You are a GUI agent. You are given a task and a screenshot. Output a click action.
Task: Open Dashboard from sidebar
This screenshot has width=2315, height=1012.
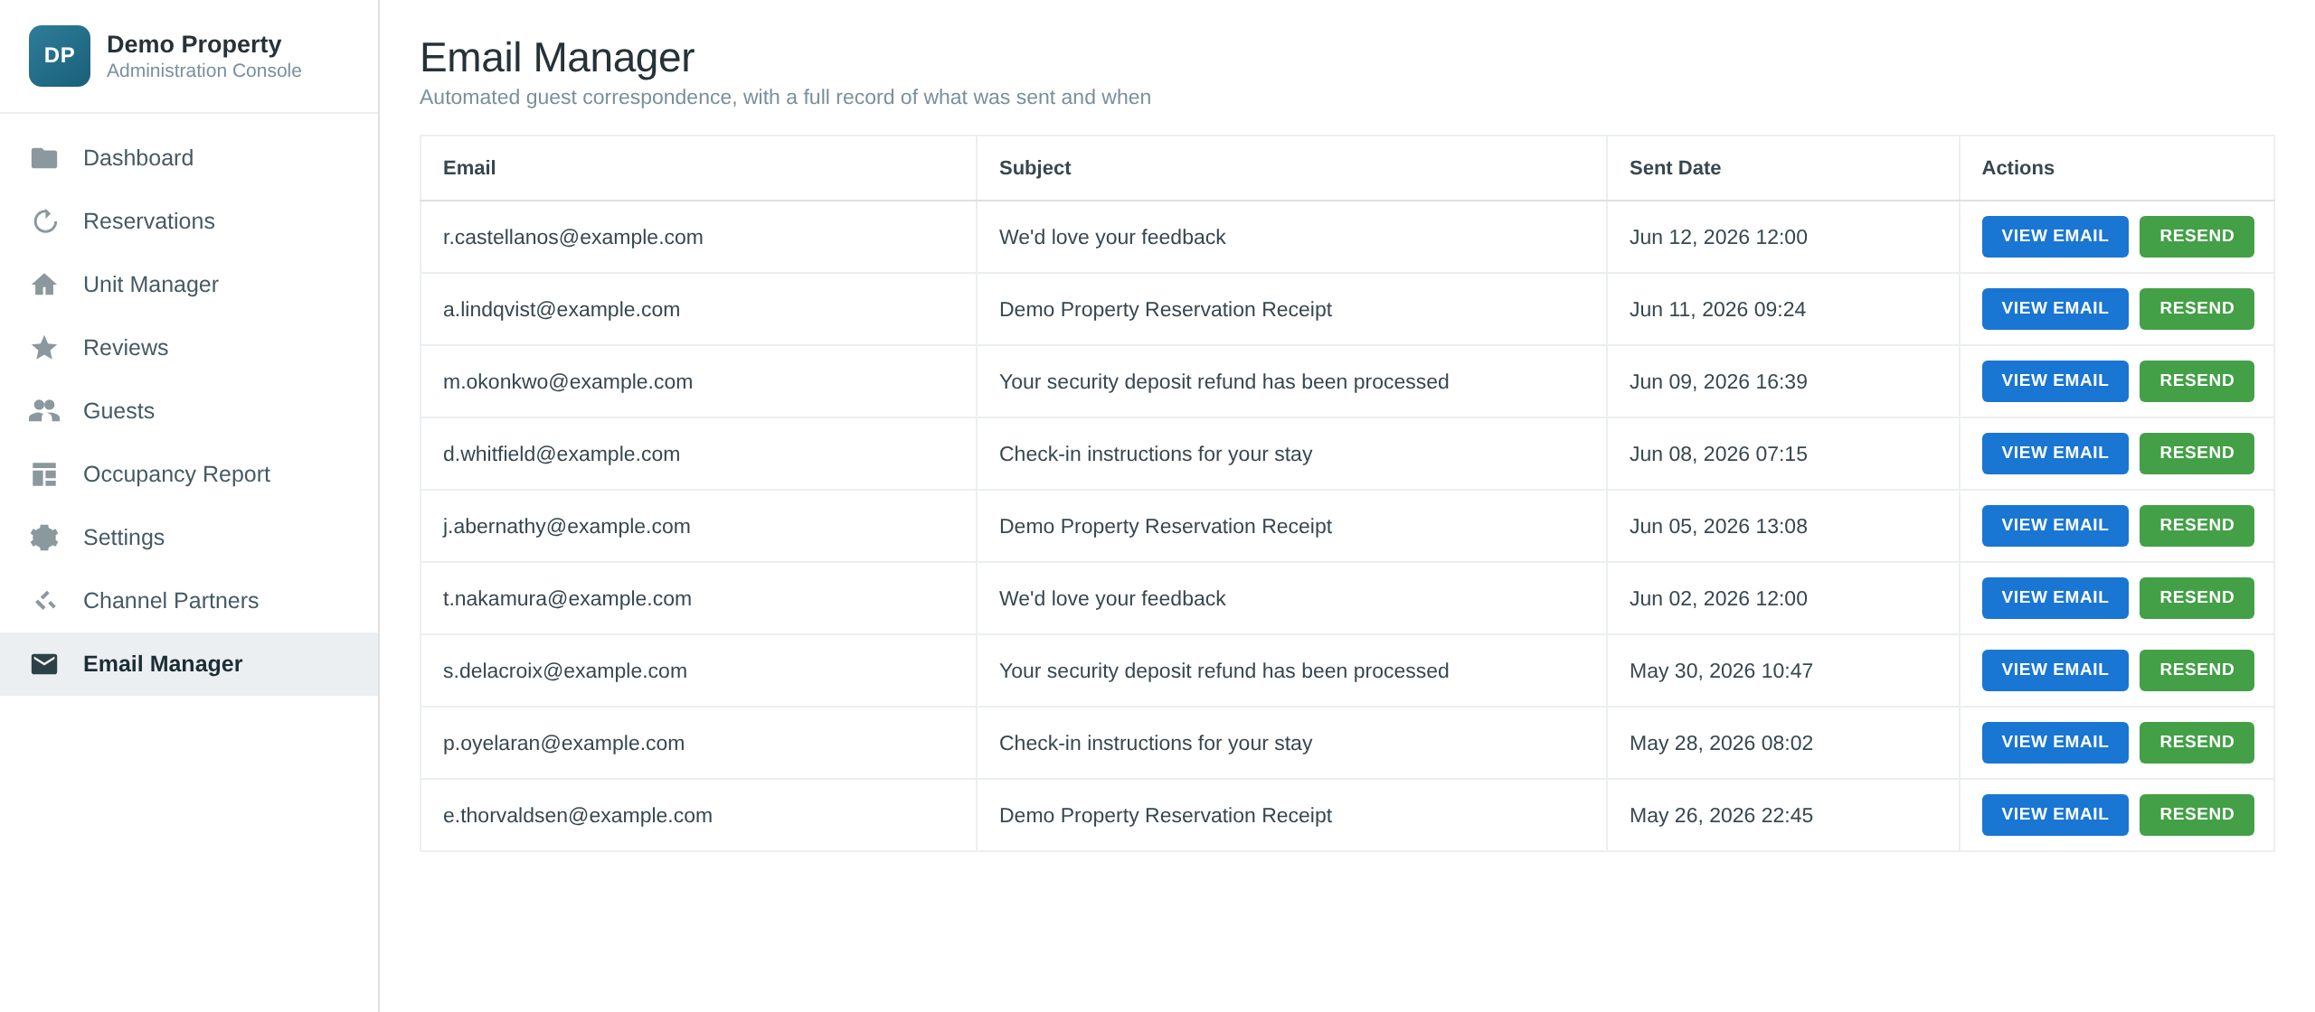189,158
